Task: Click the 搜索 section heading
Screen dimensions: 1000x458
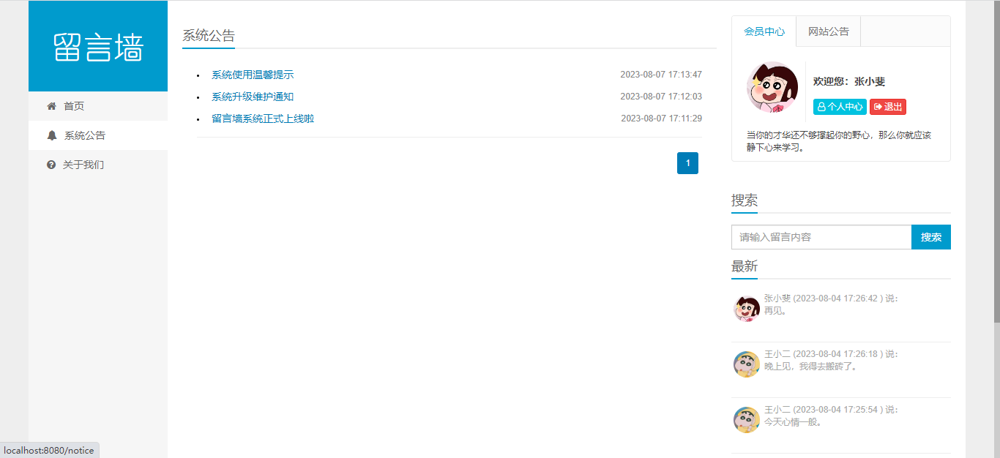Action: coord(745,200)
